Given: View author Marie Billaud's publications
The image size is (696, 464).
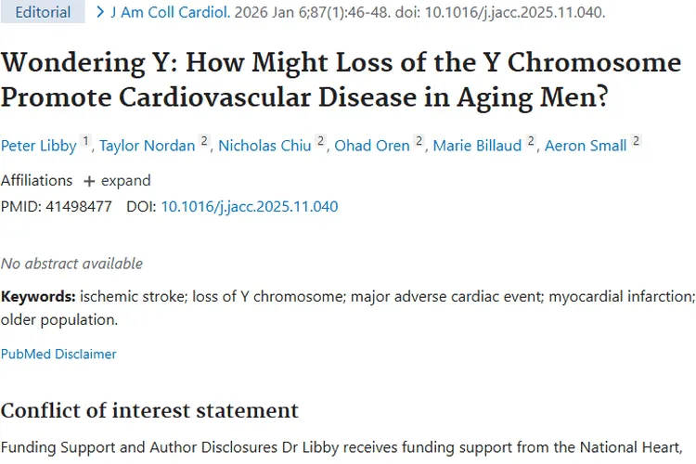Looking at the screenshot, I should (x=478, y=146).
